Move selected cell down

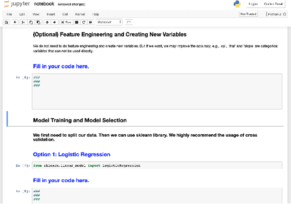coord(54,22)
